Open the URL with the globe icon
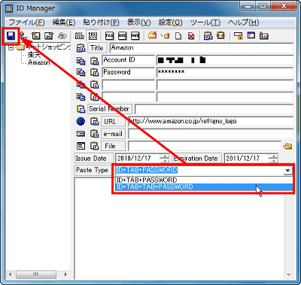Image resolution: width=301 pixels, height=285 pixels. pyautogui.click(x=81, y=122)
